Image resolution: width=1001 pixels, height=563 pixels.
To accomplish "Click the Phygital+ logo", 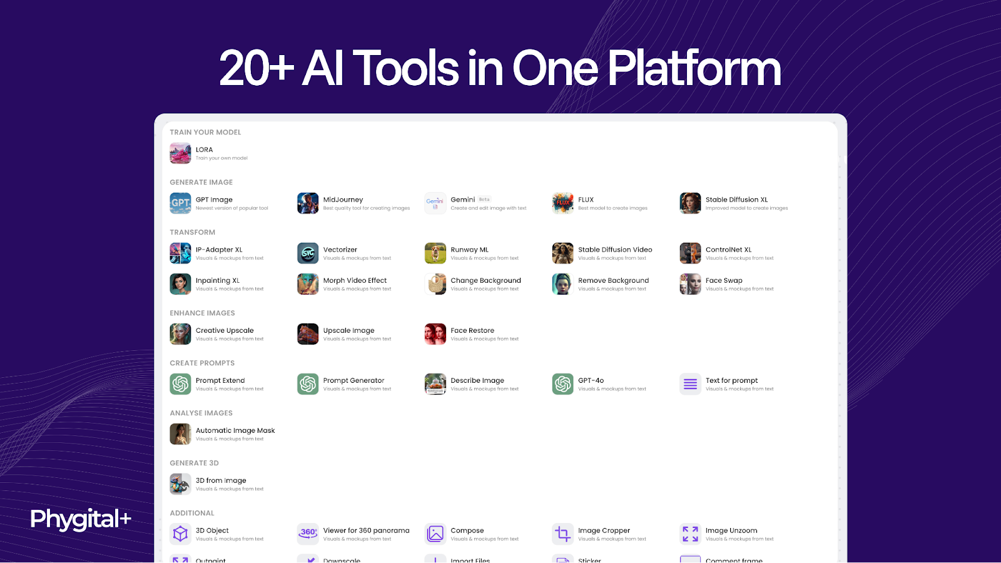I will click(81, 519).
